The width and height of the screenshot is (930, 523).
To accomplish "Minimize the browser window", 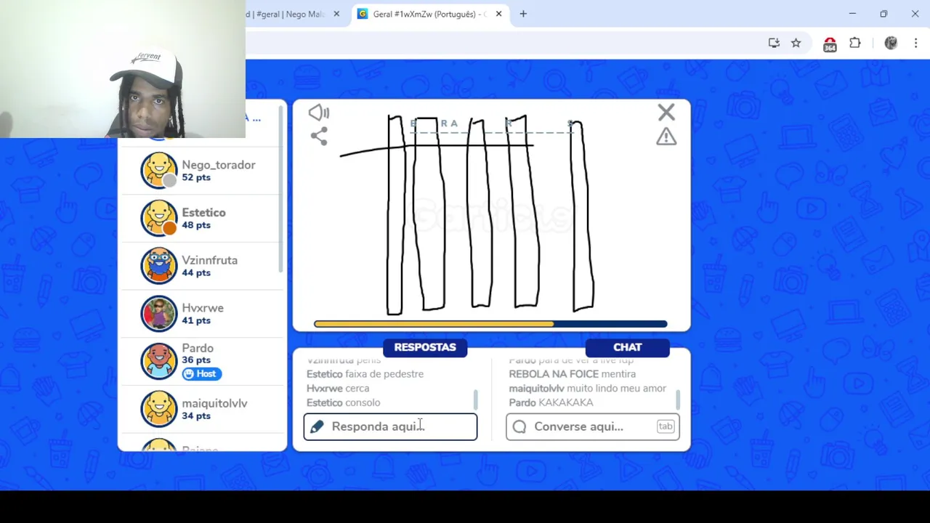I will [852, 14].
